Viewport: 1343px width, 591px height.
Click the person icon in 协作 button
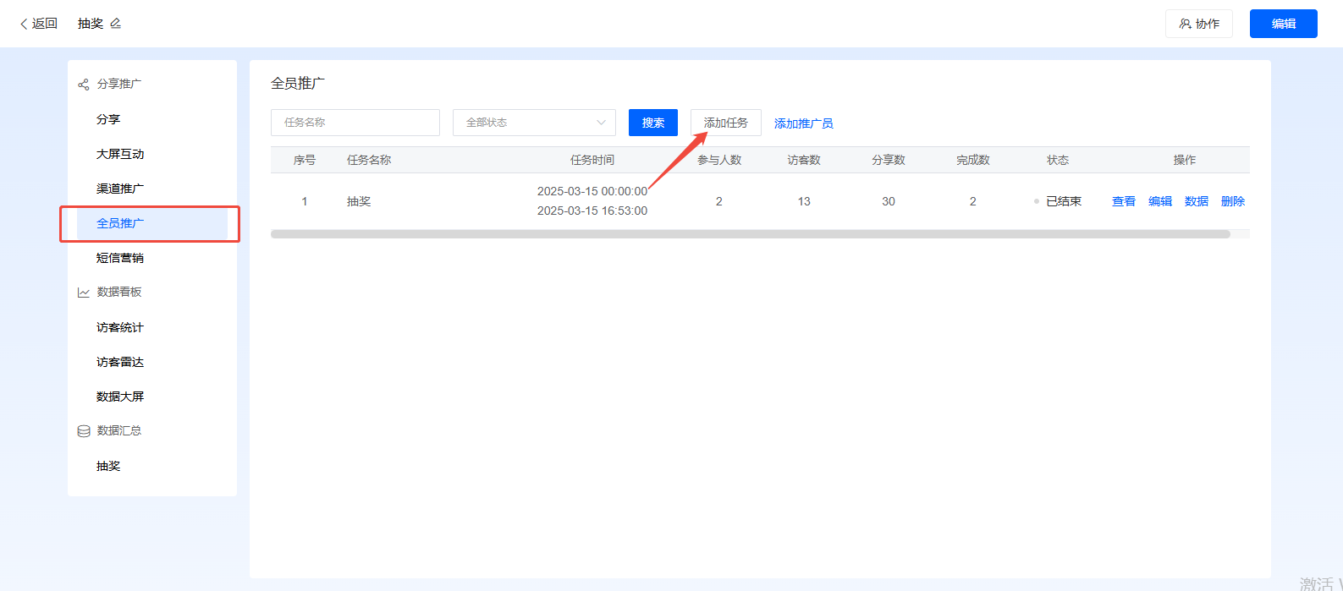[x=1185, y=24]
